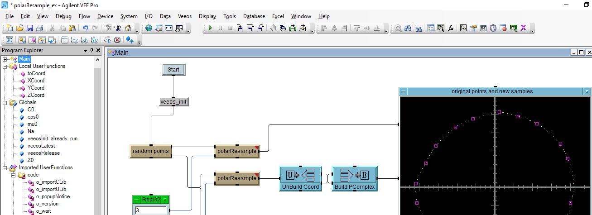Click the Print icon in toolbar
Viewport: 592px width, 215px height.
click(39, 28)
